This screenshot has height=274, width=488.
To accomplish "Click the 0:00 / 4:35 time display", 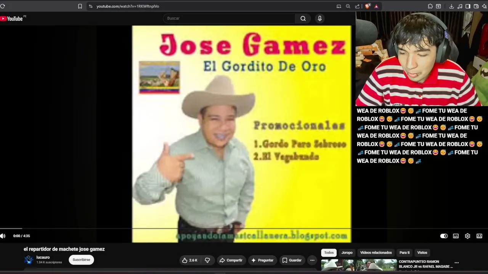I will (x=21, y=236).
